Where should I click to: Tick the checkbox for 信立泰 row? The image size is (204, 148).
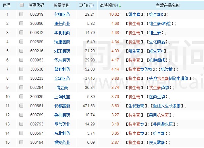(x=21, y=87)
